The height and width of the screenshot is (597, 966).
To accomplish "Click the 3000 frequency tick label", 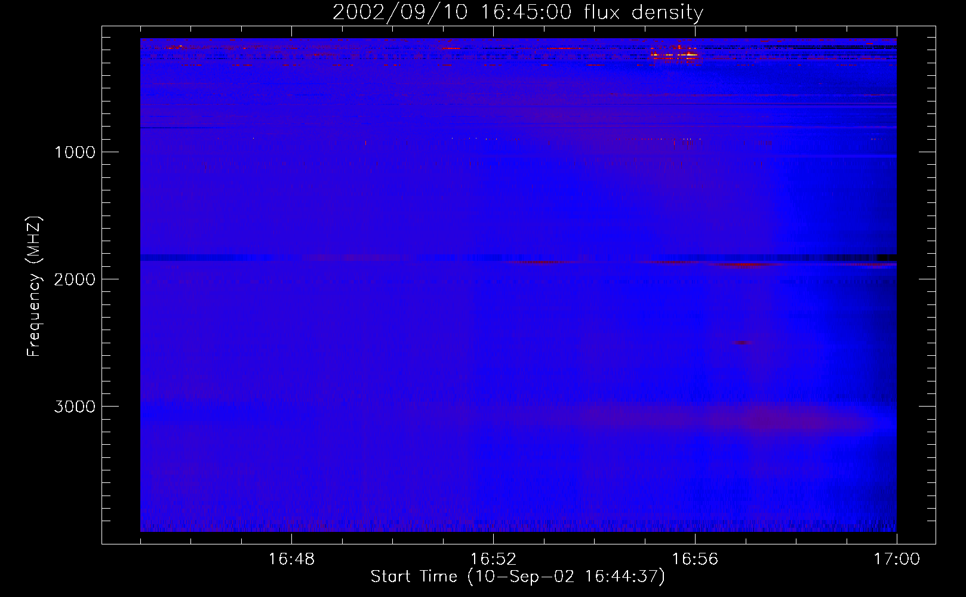I will 75,407.
